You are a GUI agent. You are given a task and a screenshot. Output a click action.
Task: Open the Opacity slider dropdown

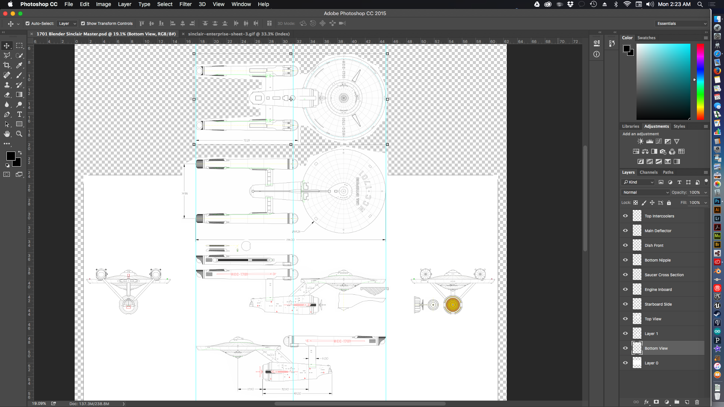pos(706,192)
